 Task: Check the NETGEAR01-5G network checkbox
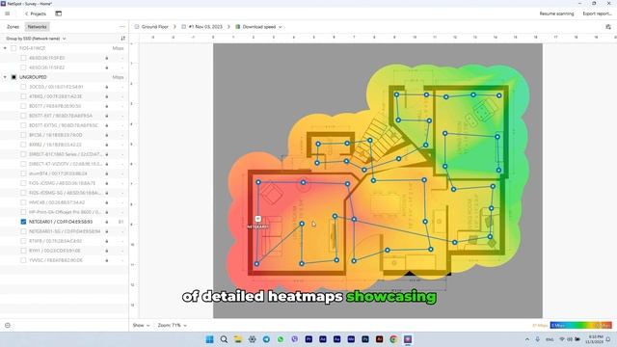pos(23,231)
